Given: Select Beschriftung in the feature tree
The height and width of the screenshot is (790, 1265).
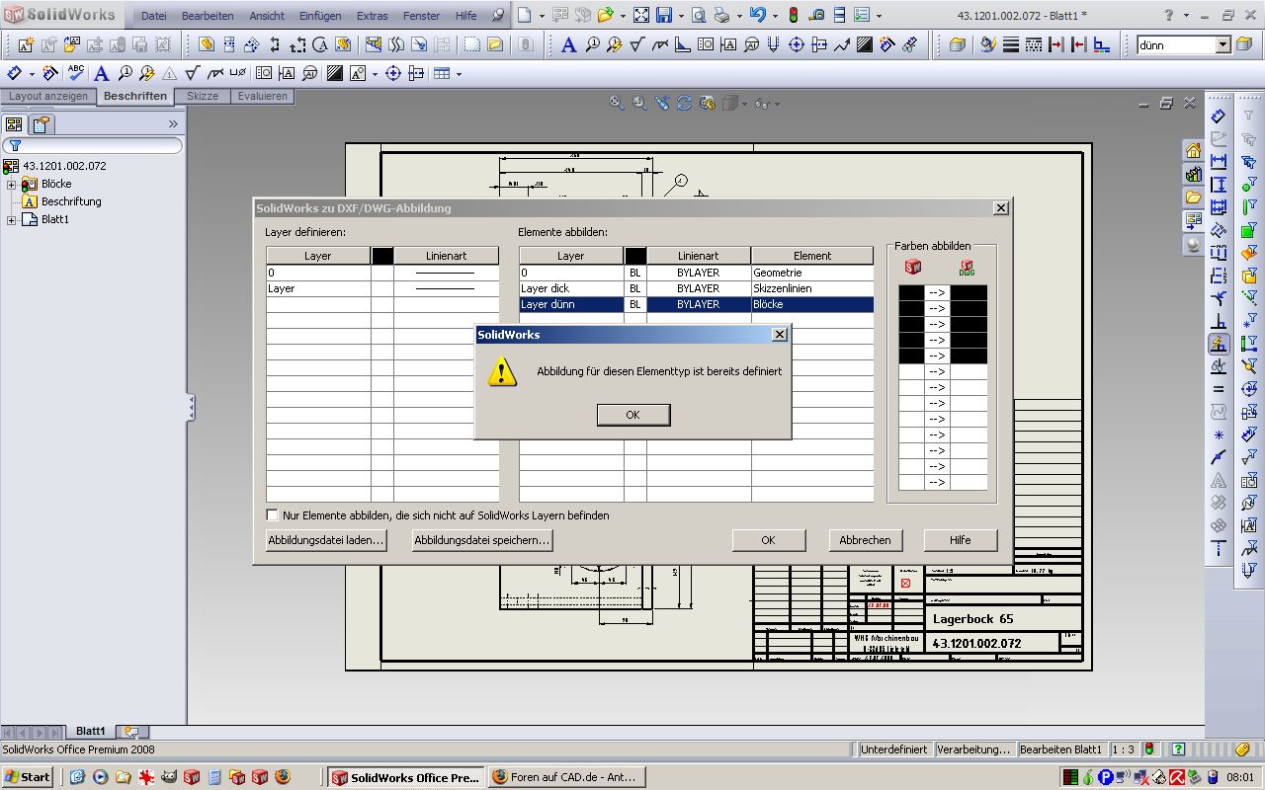Looking at the screenshot, I should [71, 201].
